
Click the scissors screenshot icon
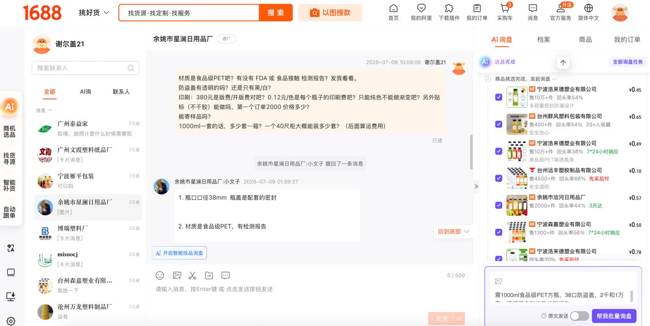point(193,275)
